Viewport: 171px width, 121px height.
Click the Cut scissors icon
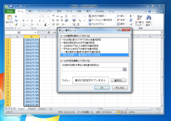point(16,16)
